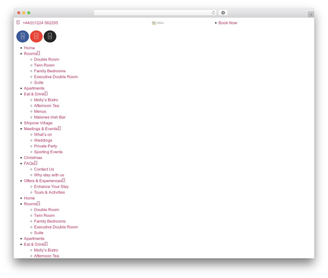The width and height of the screenshot is (328, 278).
Task: Select Malones Irish Bar link
Action: (x=50, y=117)
